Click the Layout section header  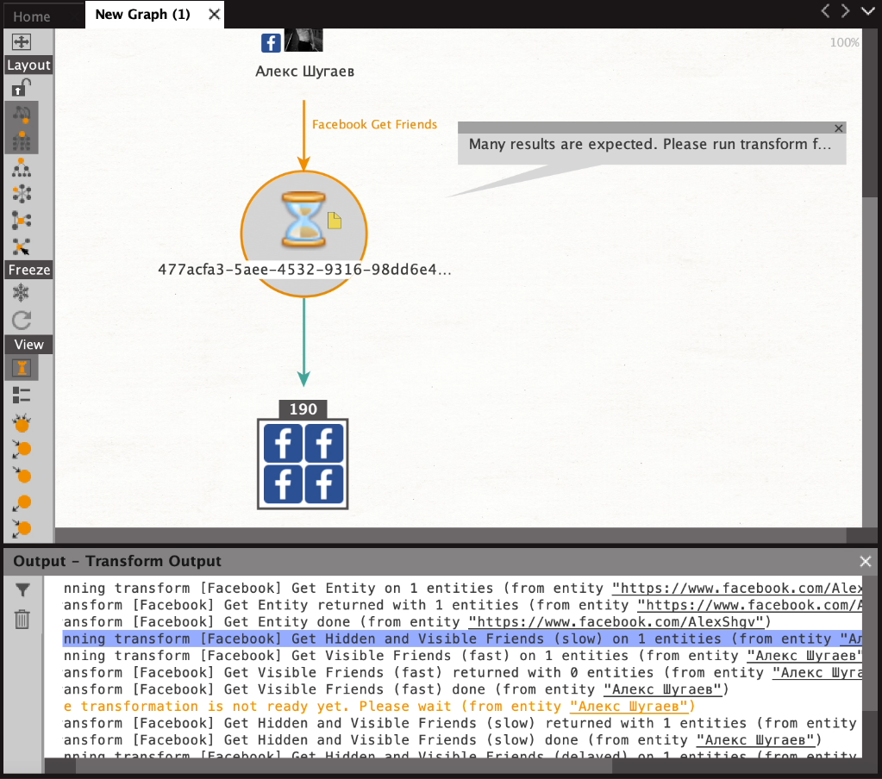pos(28,65)
